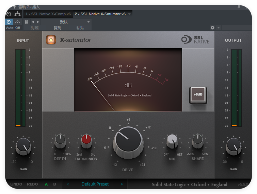Click the clock icon in the insert header
This screenshot has height=194, width=257.
click(9, 14)
